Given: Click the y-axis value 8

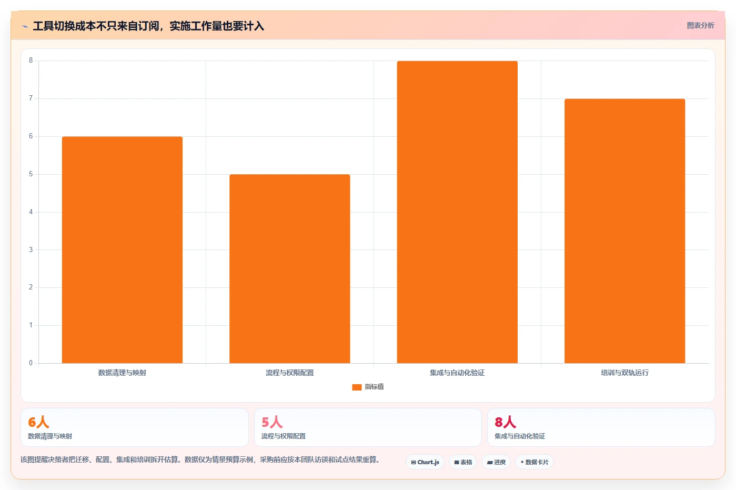Looking at the screenshot, I should pos(31,61).
